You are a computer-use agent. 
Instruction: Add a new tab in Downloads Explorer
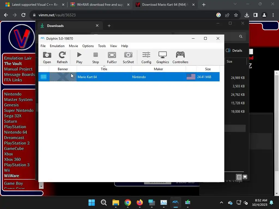click(x=109, y=26)
